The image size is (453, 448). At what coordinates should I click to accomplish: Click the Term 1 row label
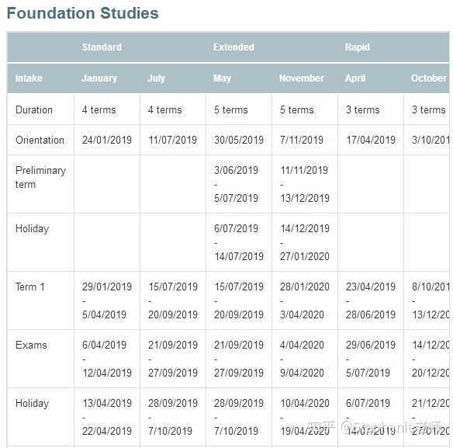pyautogui.click(x=30, y=287)
